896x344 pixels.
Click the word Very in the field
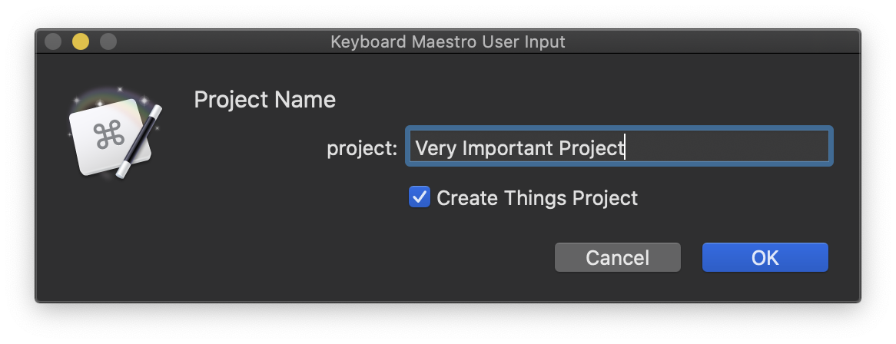click(436, 148)
